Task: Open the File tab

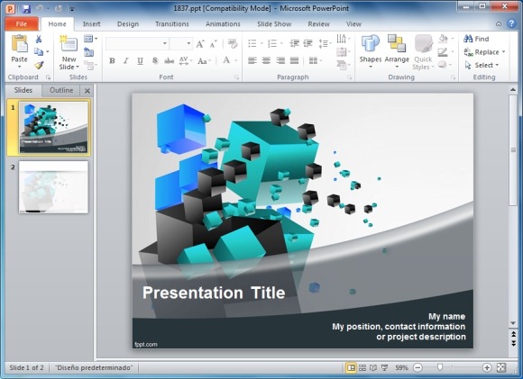Action: (22, 24)
